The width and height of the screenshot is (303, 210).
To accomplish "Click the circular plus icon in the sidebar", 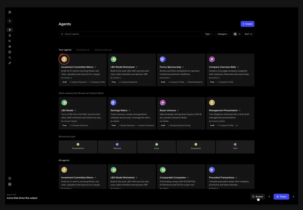I will click(x=10, y=21).
